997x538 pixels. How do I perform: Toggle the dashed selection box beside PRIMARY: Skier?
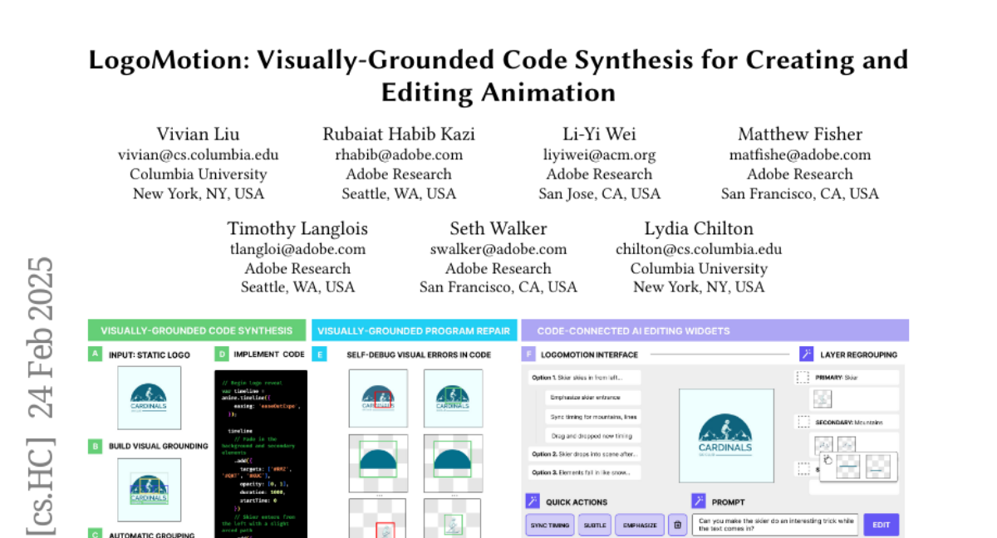[x=803, y=377]
